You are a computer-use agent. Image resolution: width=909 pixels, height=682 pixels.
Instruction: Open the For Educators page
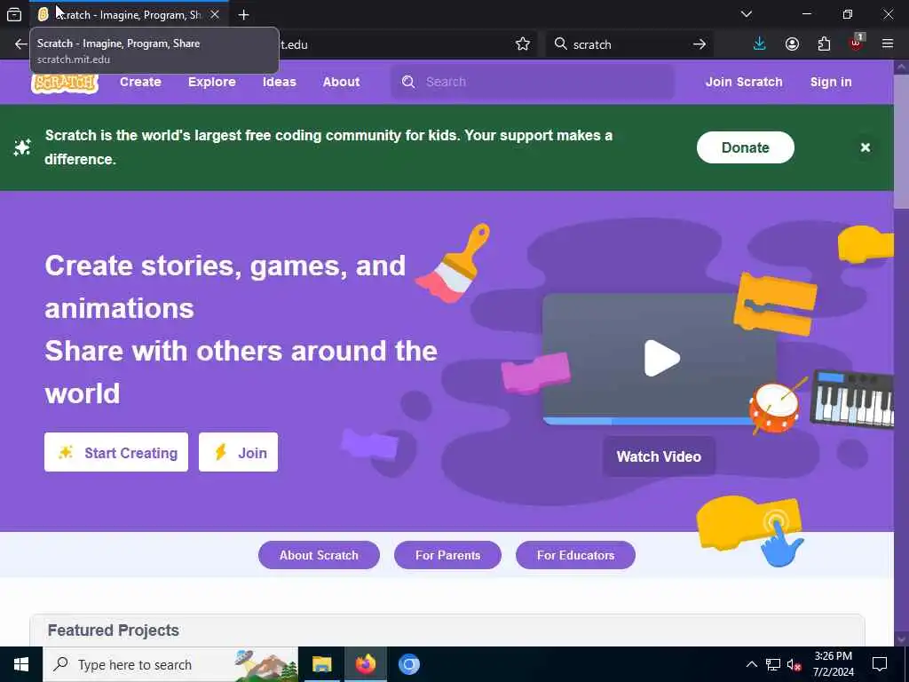(575, 555)
